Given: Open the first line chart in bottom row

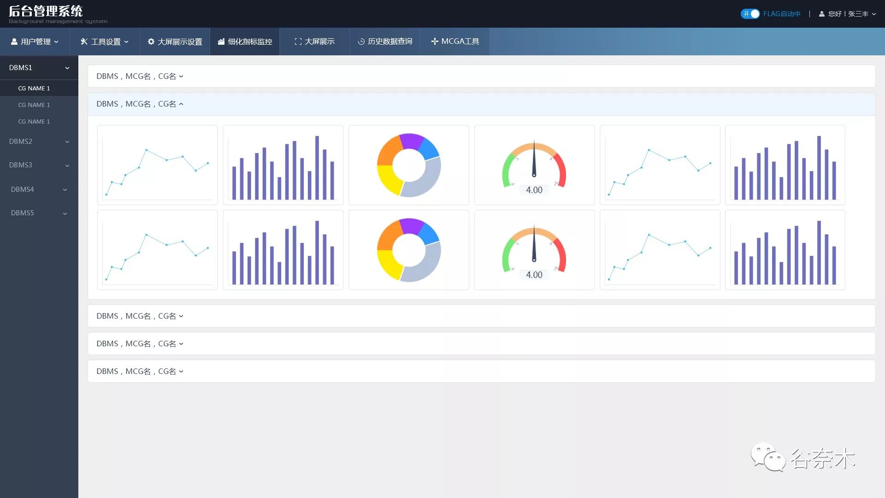Looking at the screenshot, I should (x=158, y=250).
